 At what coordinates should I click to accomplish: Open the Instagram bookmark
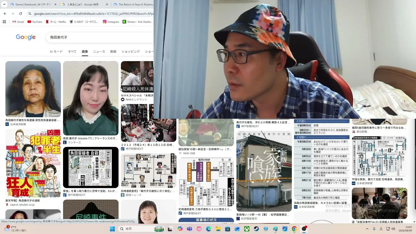[x=111, y=22]
